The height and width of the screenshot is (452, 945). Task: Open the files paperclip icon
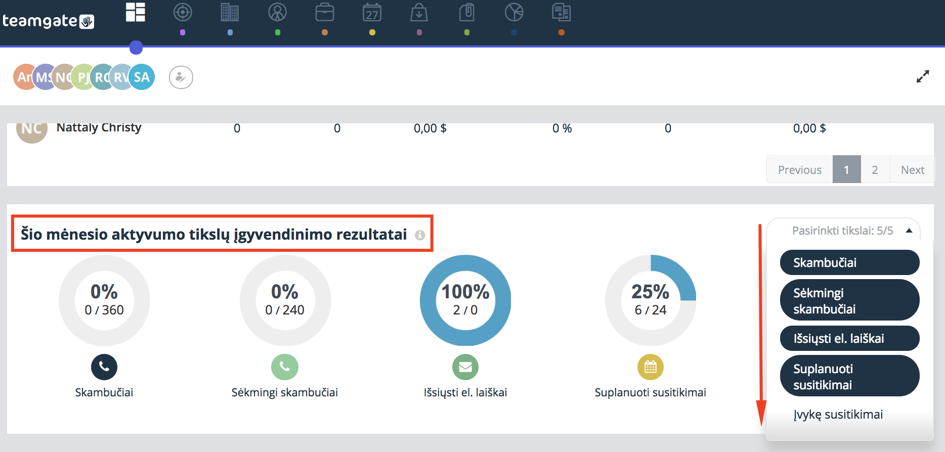pyautogui.click(x=466, y=12)
